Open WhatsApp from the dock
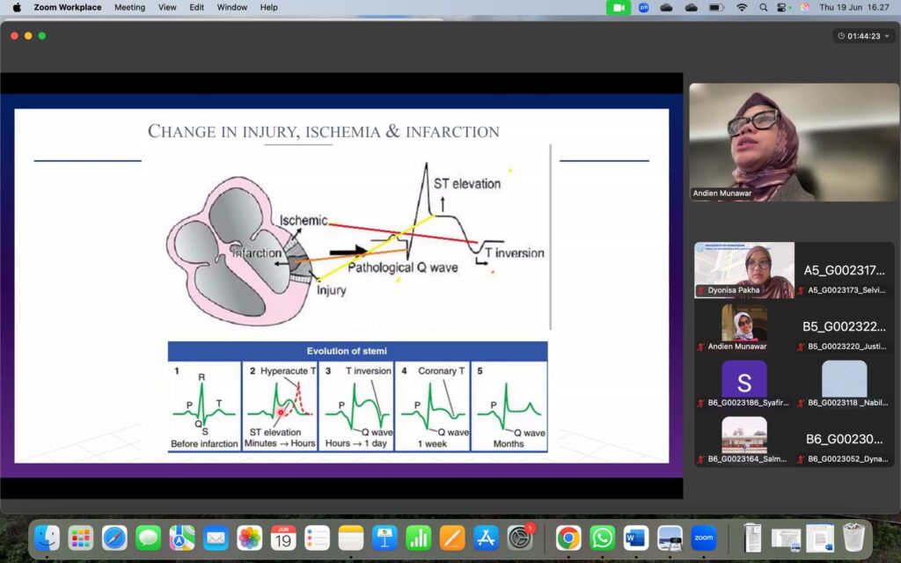The image size is (901, 563). 602,537
